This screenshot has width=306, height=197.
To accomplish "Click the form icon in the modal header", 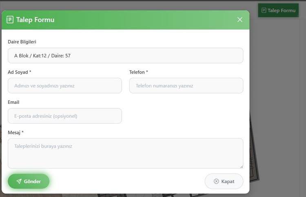I will click(x=10, y=20).
